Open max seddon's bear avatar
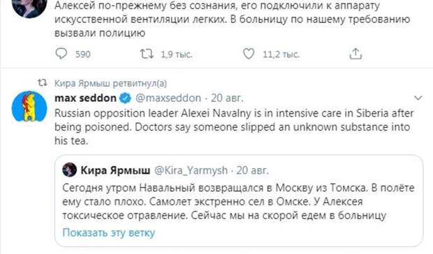The width and height of the screenshot is (433, 254). click(x=29, y=107)
